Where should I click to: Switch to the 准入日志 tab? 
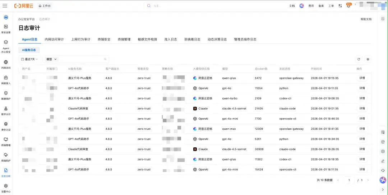171,39
